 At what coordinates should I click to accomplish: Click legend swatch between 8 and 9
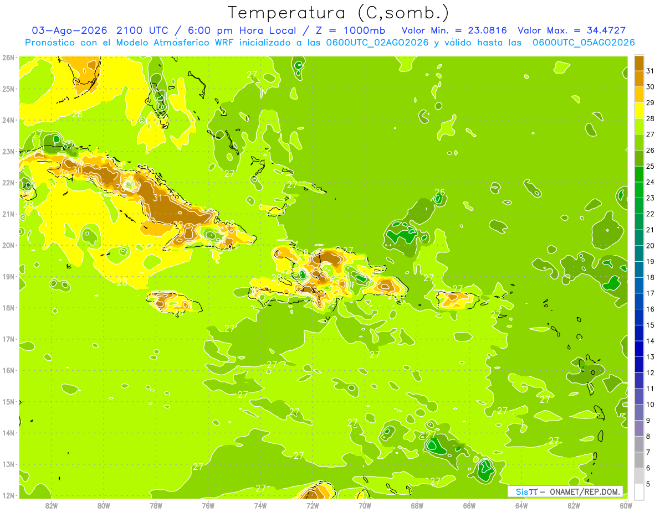[639, 428]
